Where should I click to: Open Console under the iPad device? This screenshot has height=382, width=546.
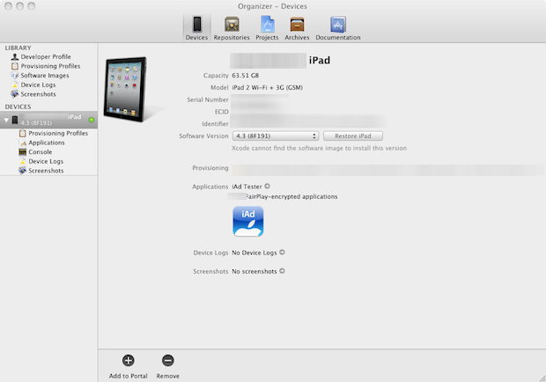(40, 151)
